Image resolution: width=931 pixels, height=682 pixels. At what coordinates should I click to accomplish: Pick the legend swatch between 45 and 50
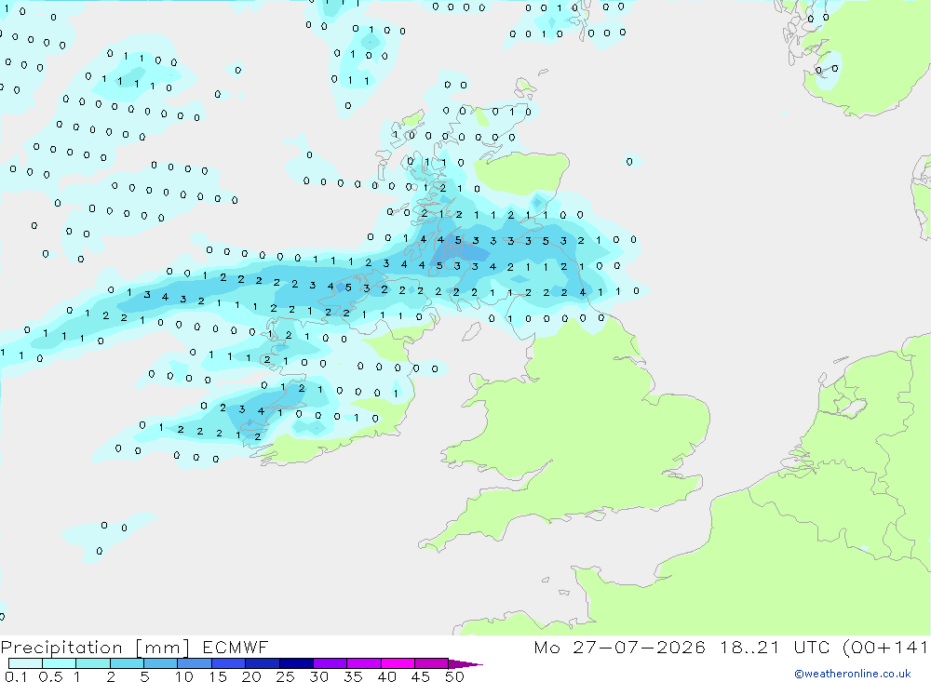[x=431, y=663]
